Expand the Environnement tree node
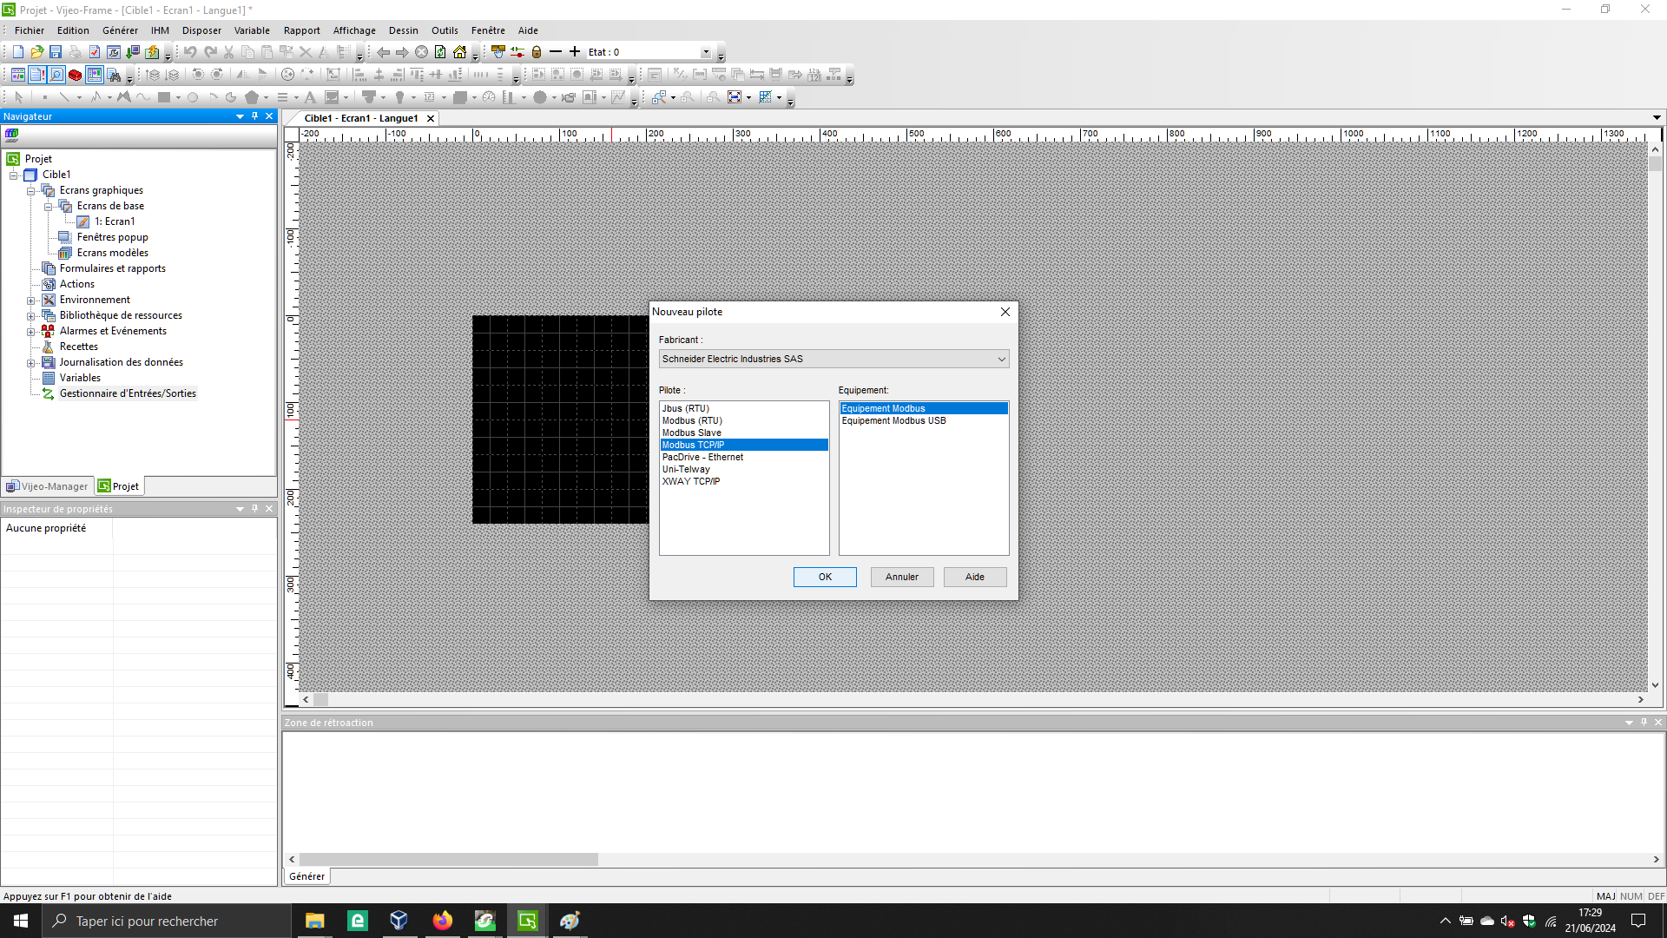The width and height of the screenshot is (1667, 938). (31, 301)
